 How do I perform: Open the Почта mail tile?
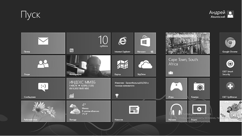coord(43,43)
